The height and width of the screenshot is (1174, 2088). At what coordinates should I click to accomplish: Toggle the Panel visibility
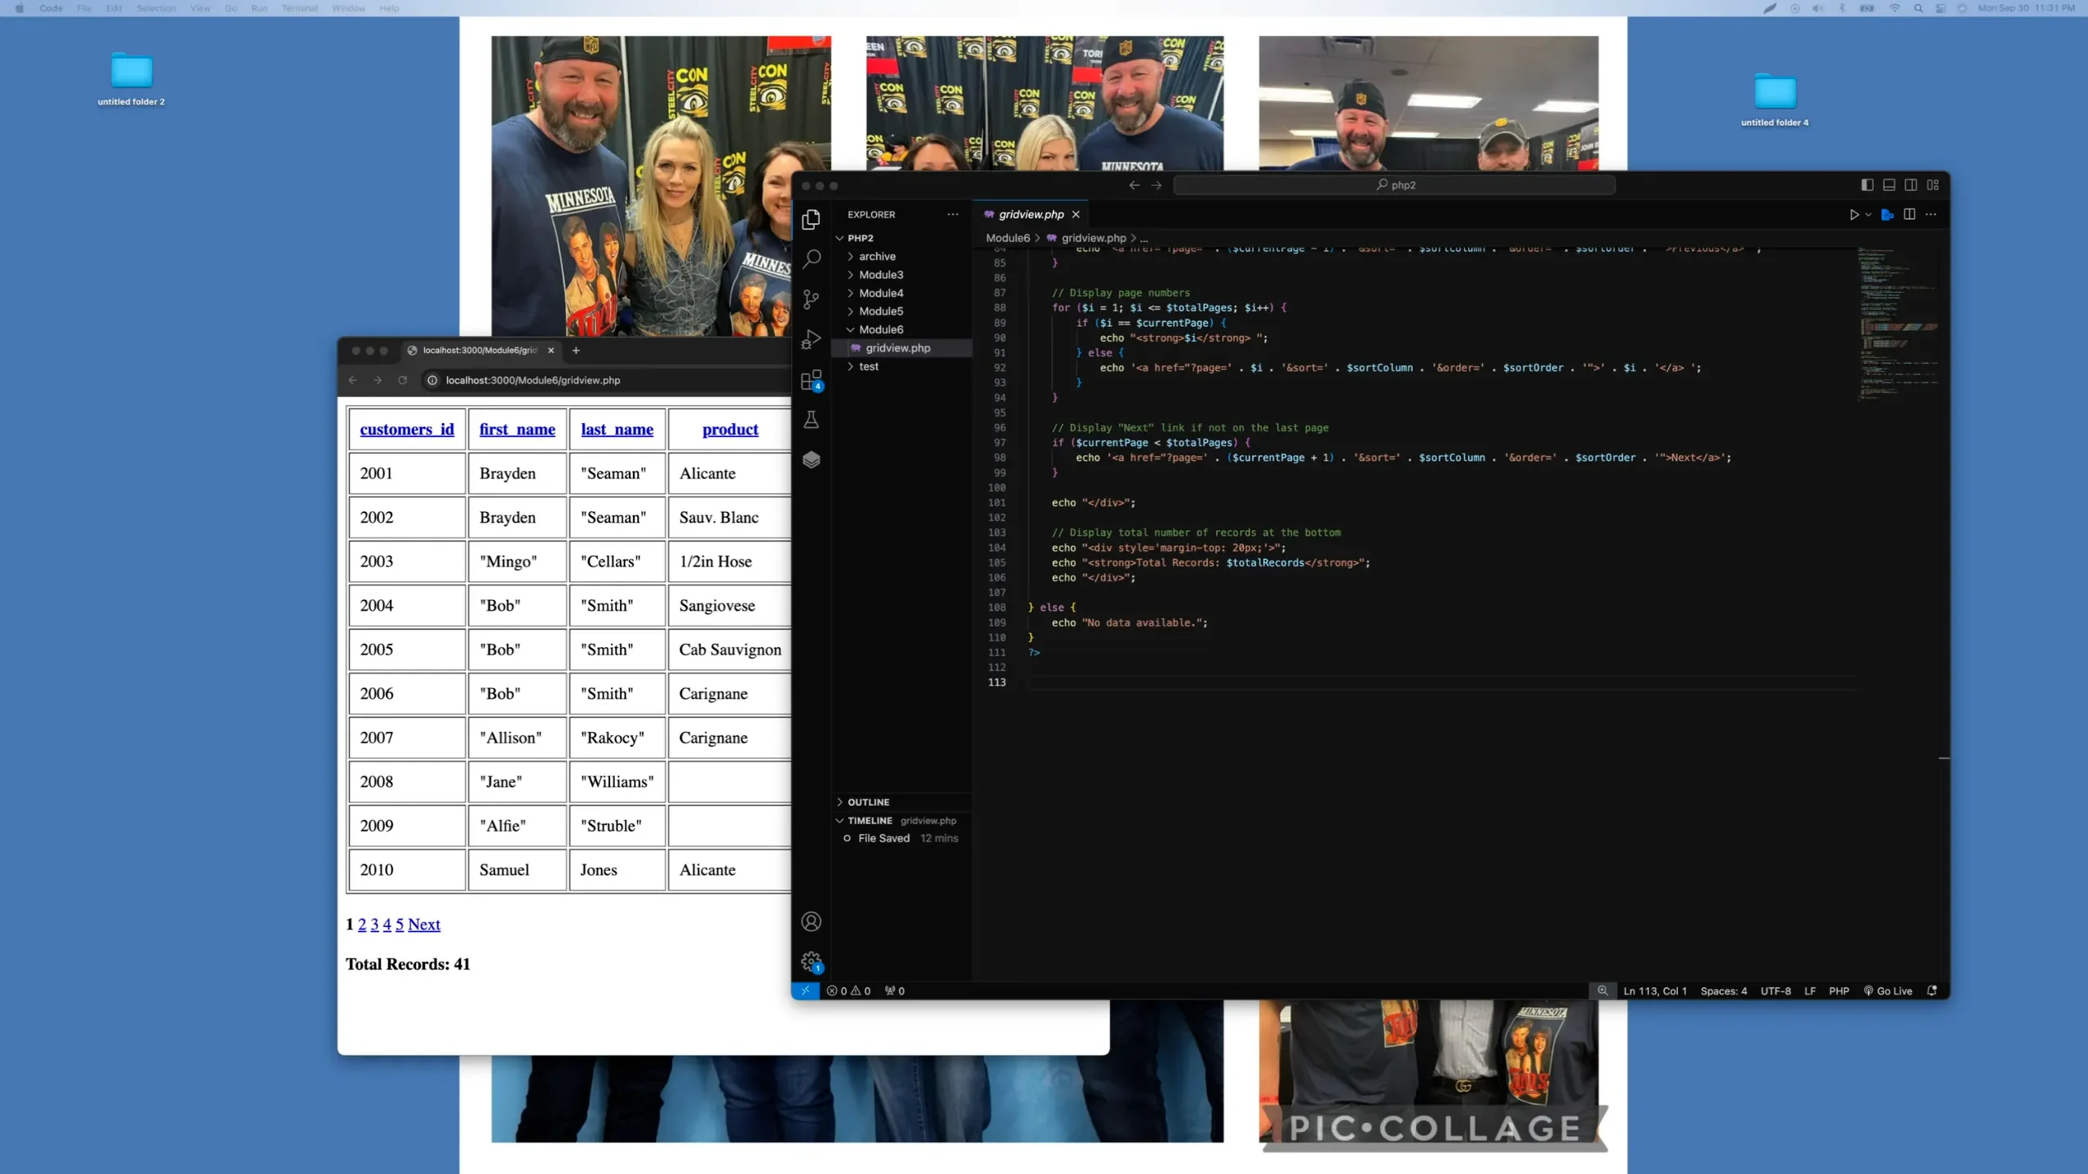tap(1888, 185)
